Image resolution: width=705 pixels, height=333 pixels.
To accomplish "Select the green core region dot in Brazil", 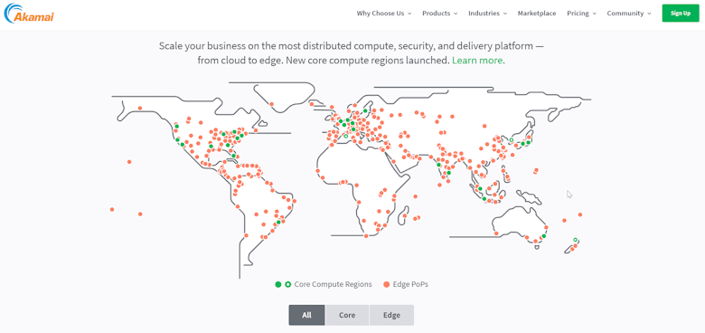I will (278, 222).
